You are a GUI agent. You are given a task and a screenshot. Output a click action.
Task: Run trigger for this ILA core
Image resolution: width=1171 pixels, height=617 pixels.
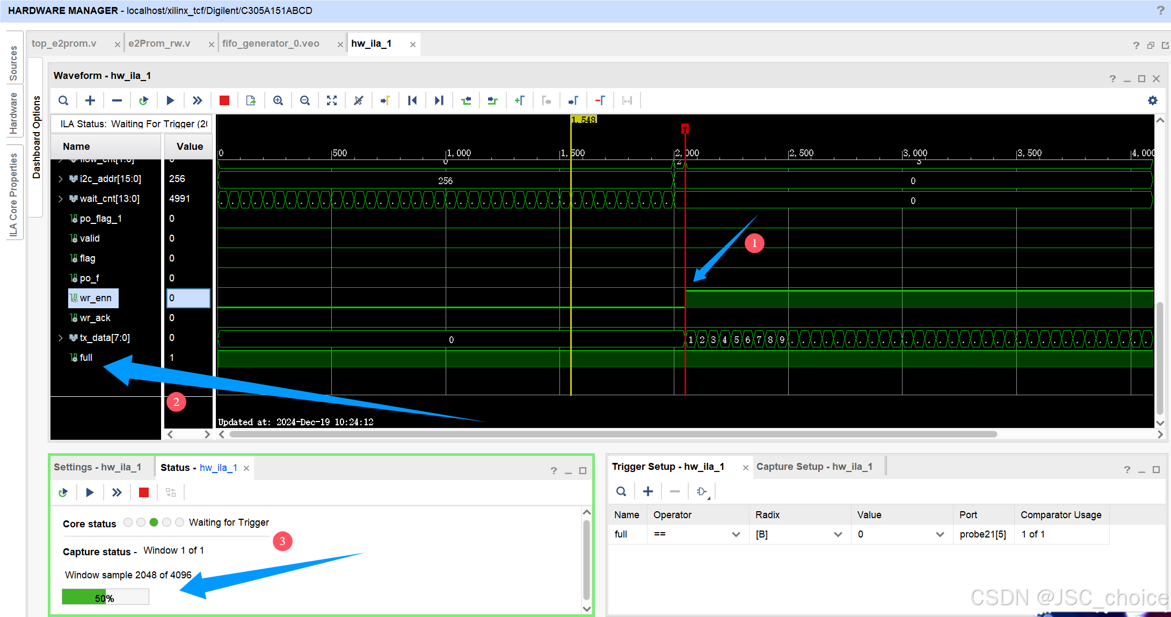pos(170,100)
